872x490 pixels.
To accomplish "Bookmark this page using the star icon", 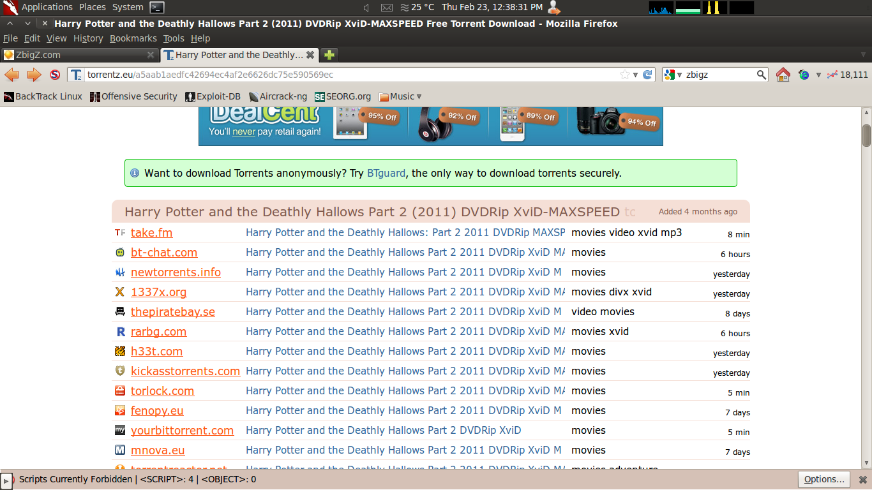I will (x=624, y=75).
